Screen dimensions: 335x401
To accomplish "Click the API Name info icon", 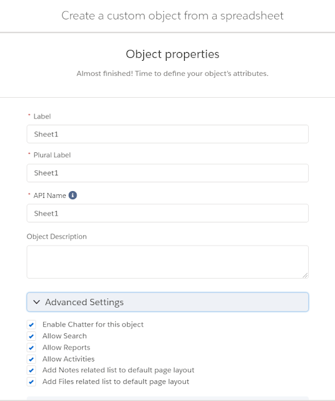I will (x=73, y=195).
